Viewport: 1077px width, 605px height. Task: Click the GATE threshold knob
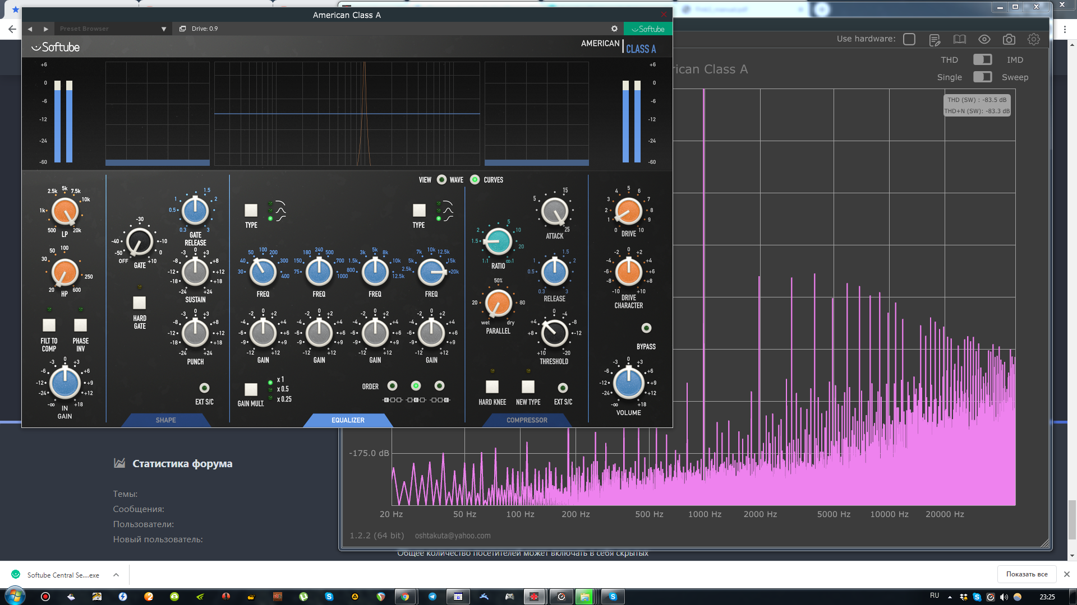tap(139, 242)
